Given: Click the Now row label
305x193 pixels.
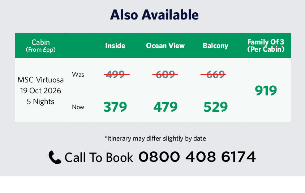Looking at the screenshot, I should coord(78,107).
